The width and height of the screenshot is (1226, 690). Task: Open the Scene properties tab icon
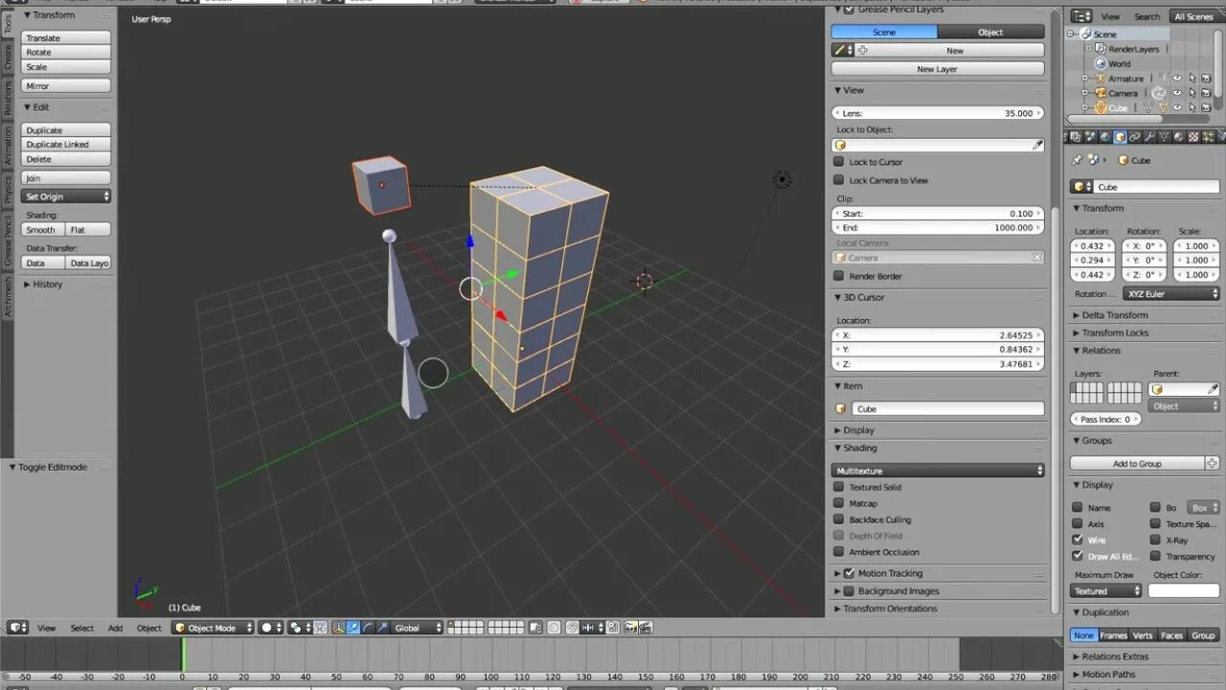(1090, 137)
